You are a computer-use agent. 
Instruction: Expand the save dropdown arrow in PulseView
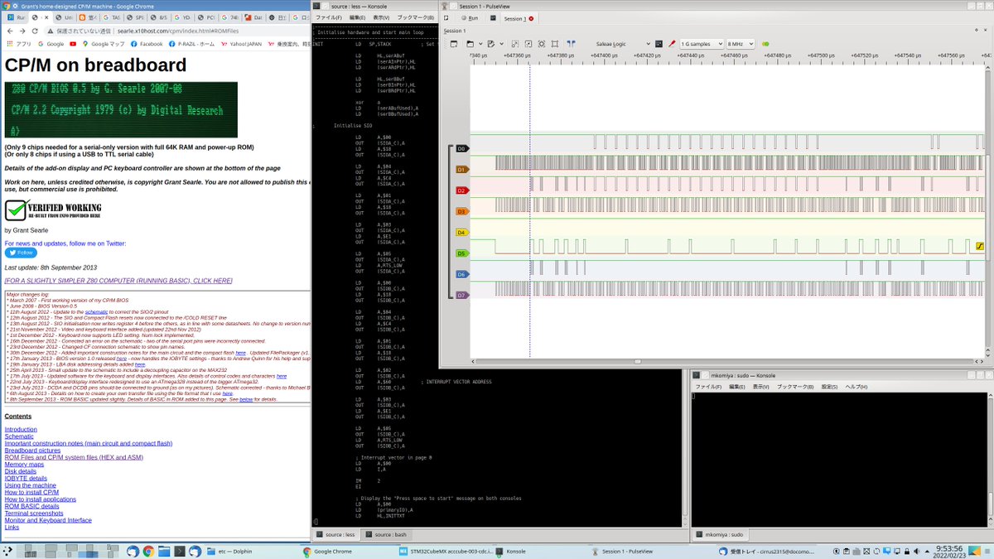(502, 43)
